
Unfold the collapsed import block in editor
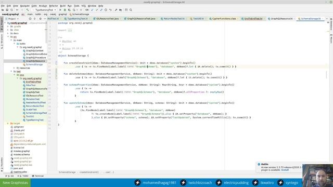tap(70, 30)
